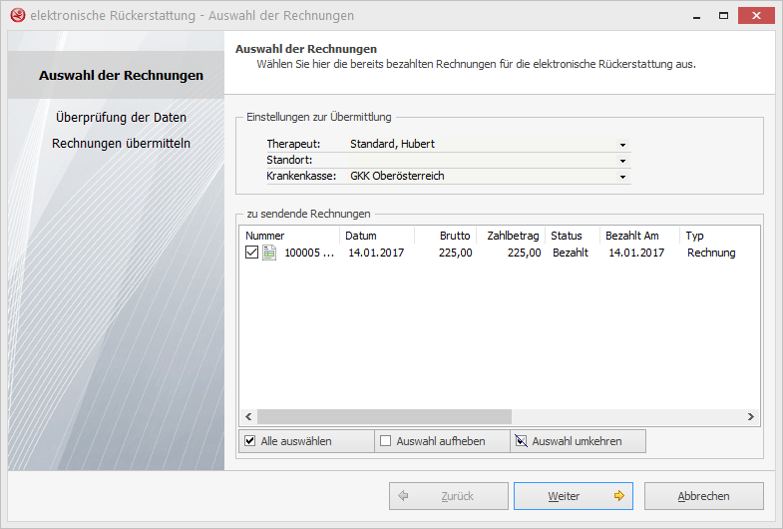This screenshot has height=529, width=783.
Task: Select the Überprüfung der Daten step
Action: tap(122, 118)
